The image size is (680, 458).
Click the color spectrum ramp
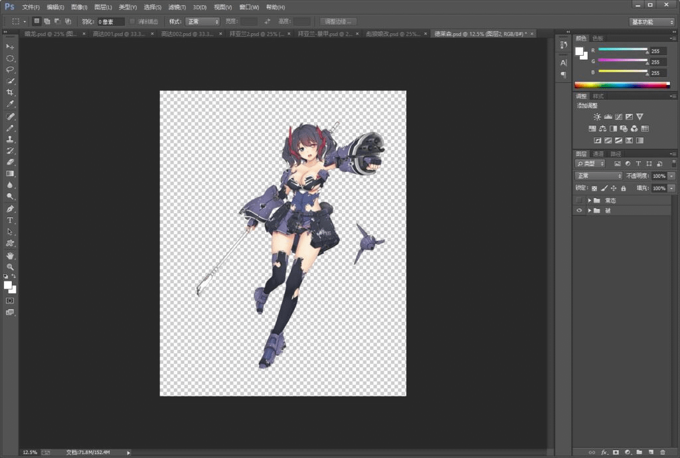(x=622, y=85)
